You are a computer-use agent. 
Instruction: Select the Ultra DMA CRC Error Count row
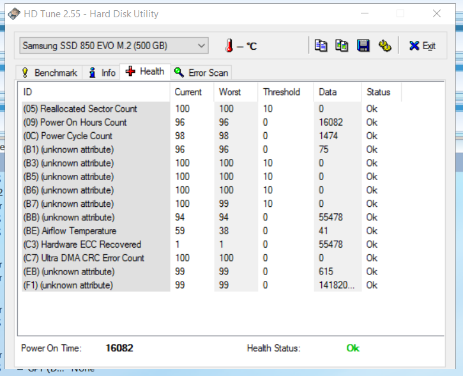tap(211, 258)
